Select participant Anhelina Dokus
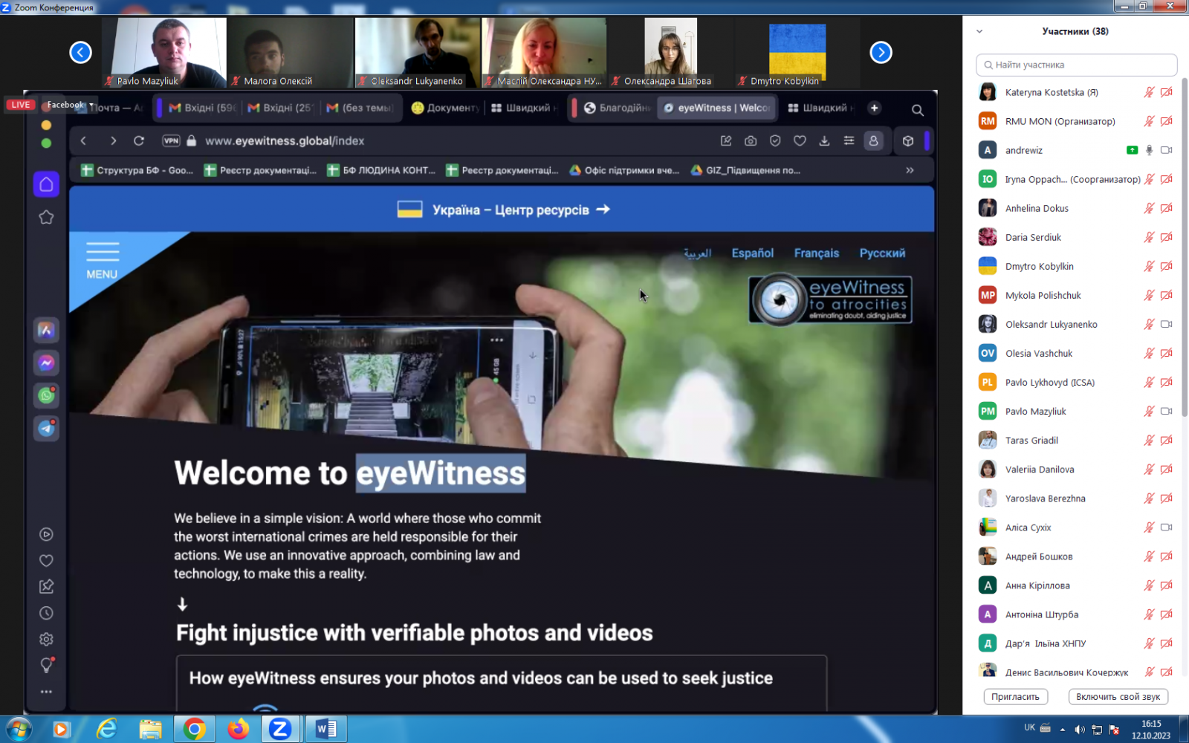The width and height of the screenshot is (1189, 743). pos(1076,208)
